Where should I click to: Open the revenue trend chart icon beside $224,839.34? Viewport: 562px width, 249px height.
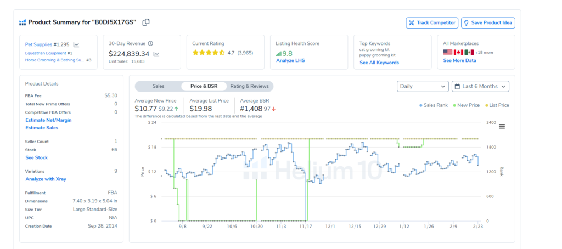click(x=156, y=54)
